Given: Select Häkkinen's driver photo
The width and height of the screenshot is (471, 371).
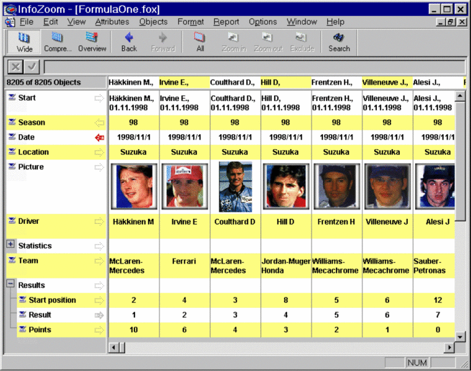Looking at the screenshot, I should (134, 186).
